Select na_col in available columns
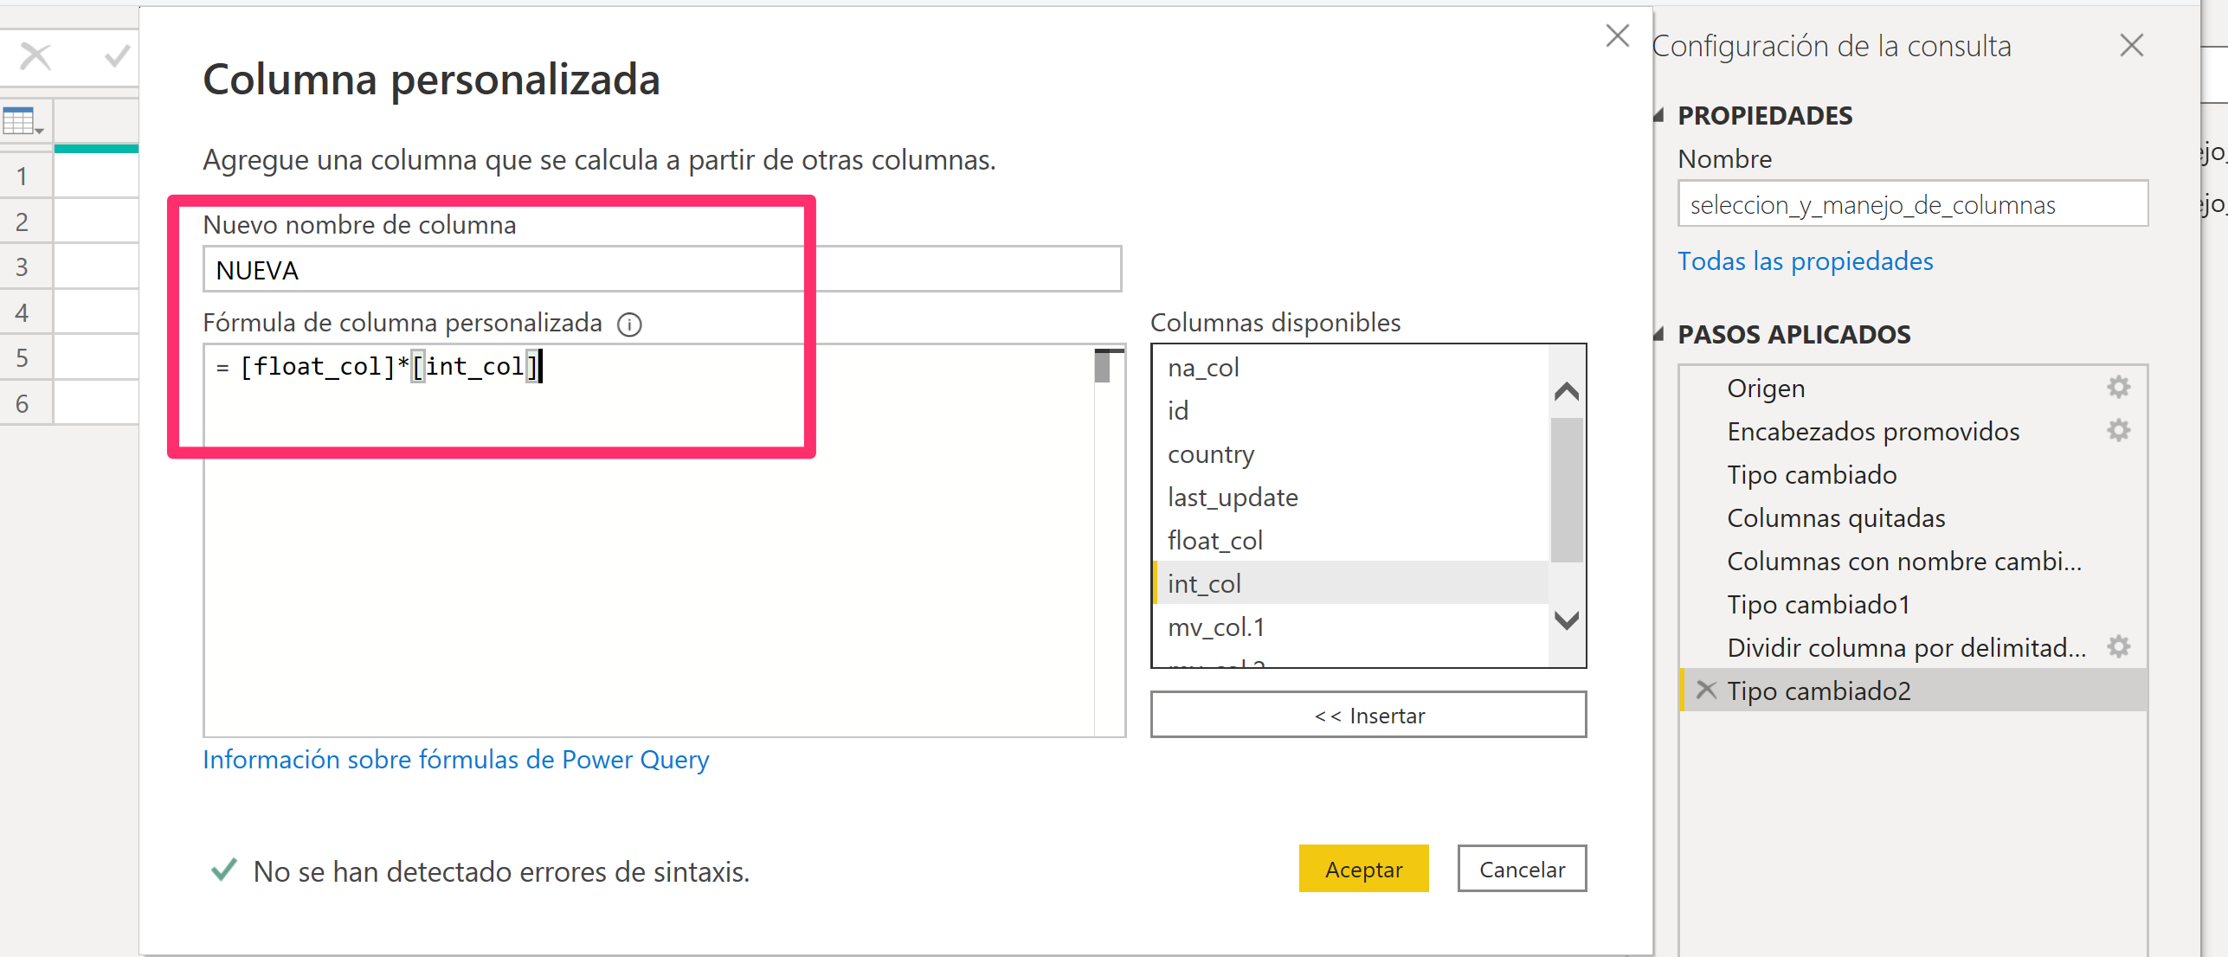Screen dimensions: 2228x957 point(1350,368)
